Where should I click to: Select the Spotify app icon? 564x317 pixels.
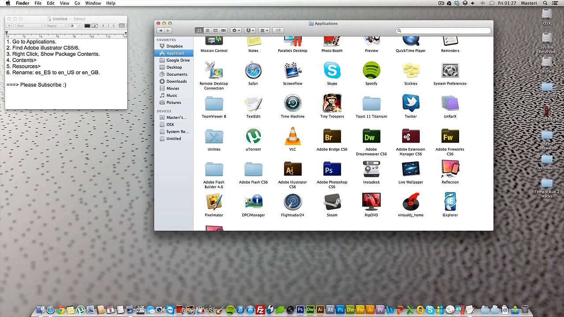pos(371,71)
